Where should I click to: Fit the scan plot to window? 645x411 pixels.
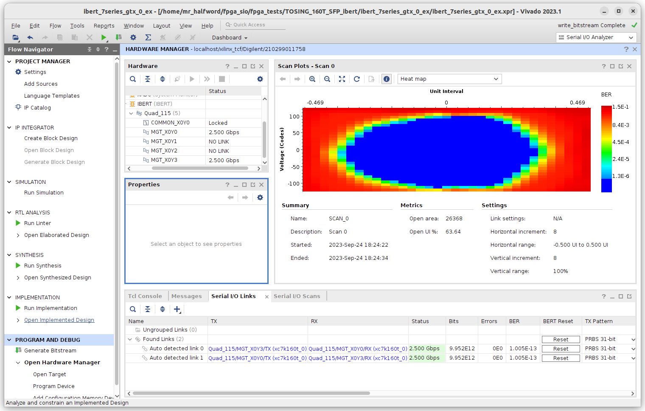[342, 79]
